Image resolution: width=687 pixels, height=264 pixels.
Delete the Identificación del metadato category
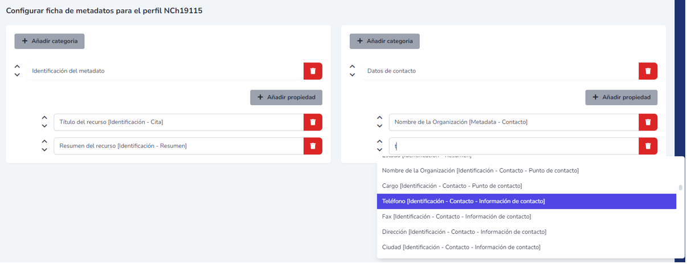tap(313, 71)
